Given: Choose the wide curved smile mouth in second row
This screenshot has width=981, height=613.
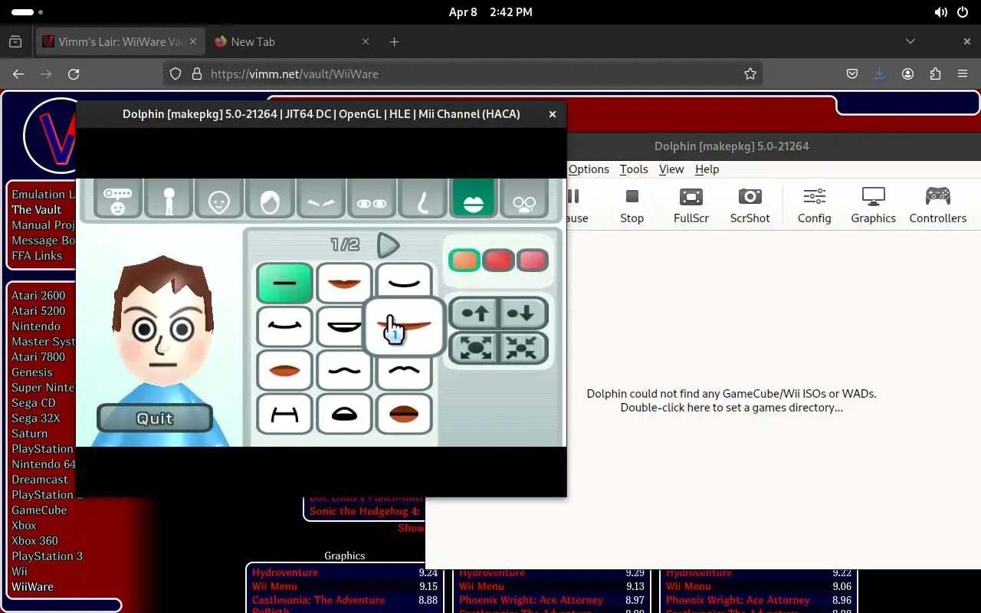Looking at the screenshot, I should click(x=284, y=326).
